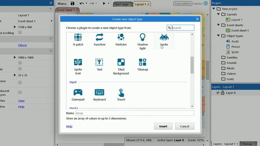The image size is (260, 146).
Task: Click the Free edition button
Action: [x=183, y=4]
